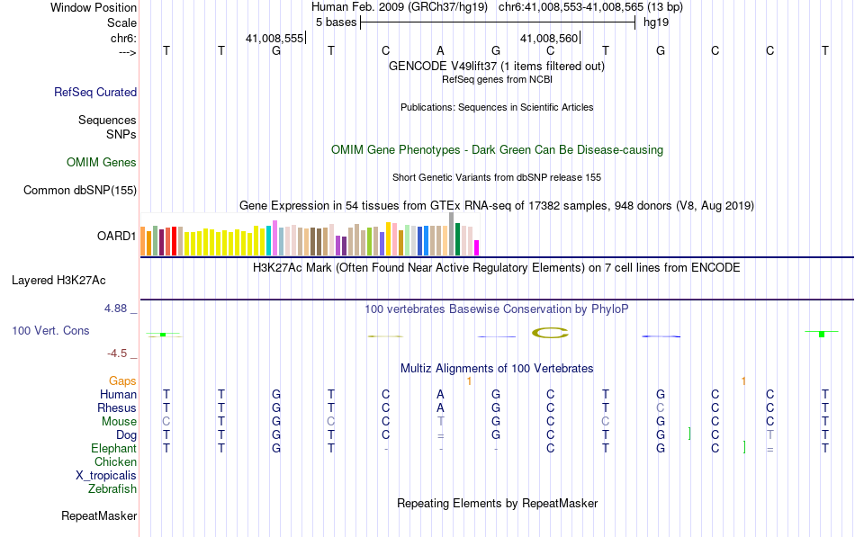This screenshot has height=537, width=855.
Task: Click the OMIM Gene Phenotypes title
Action: coord(498,150)
